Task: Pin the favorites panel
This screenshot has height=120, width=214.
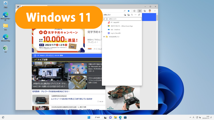Action: point(139,15)
